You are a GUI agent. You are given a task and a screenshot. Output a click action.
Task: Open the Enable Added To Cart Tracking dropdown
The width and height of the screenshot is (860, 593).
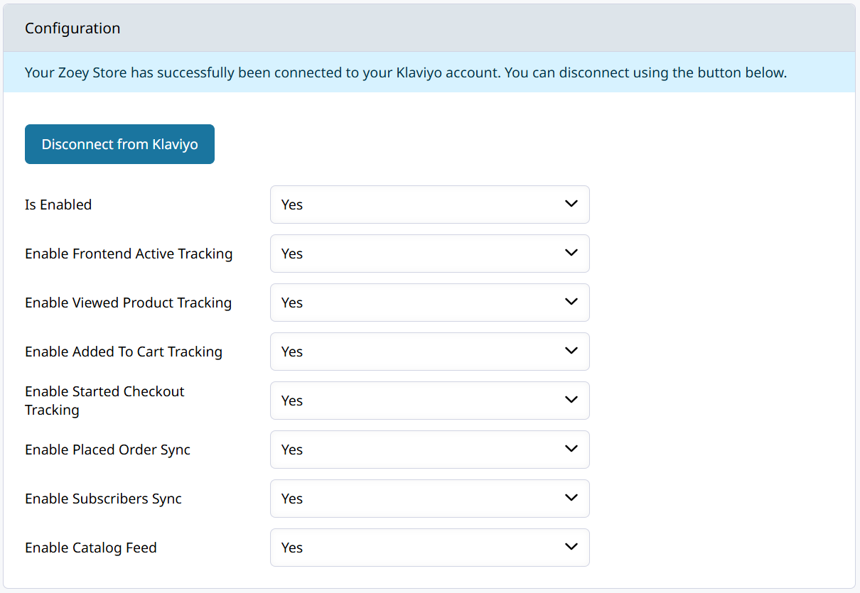[430, 352]
